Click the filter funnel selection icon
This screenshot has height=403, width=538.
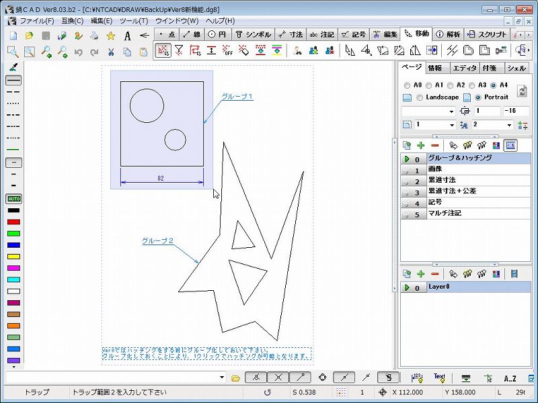(179, 51)
